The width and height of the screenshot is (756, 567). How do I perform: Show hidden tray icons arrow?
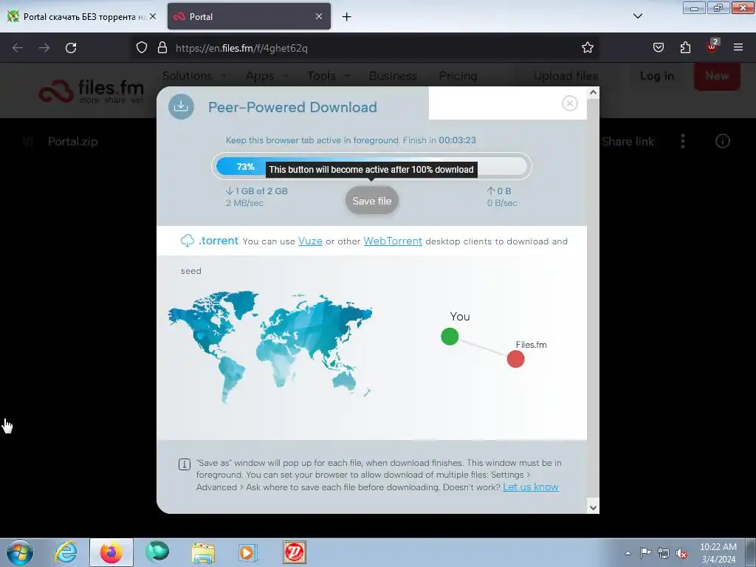click(x=628, y=553)
